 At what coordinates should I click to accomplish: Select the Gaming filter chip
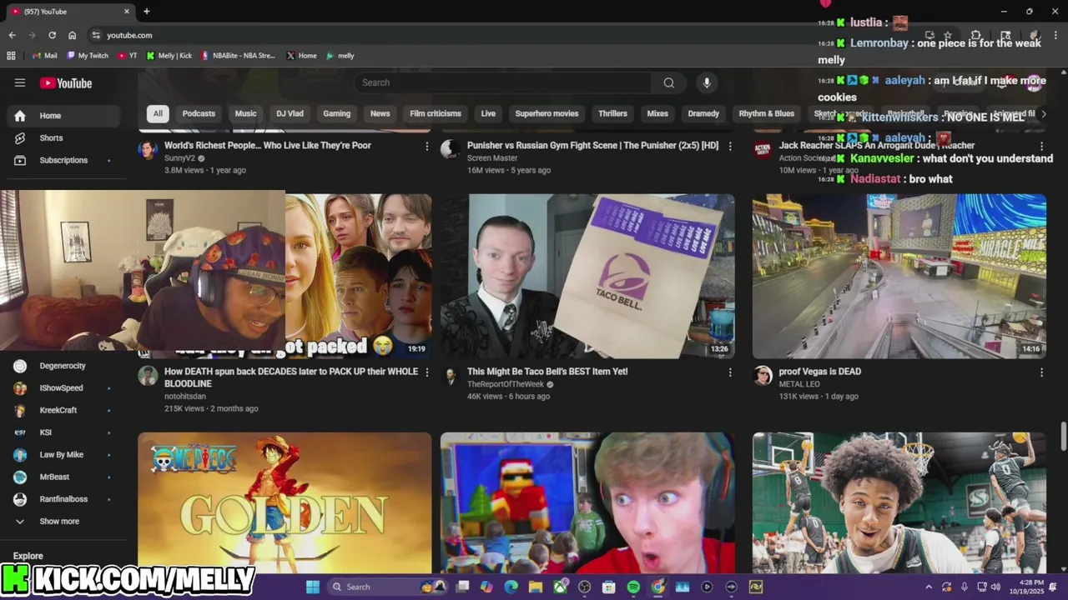337,113
